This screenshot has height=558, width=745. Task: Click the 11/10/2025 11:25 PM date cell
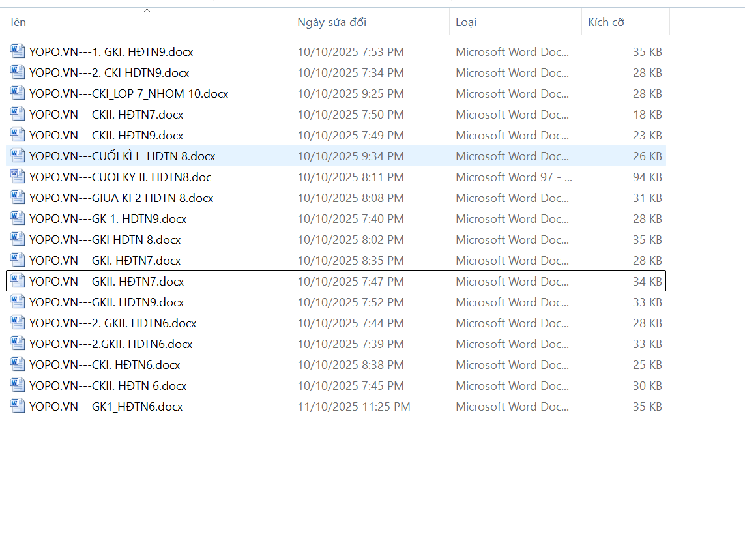tap(354, 407)
